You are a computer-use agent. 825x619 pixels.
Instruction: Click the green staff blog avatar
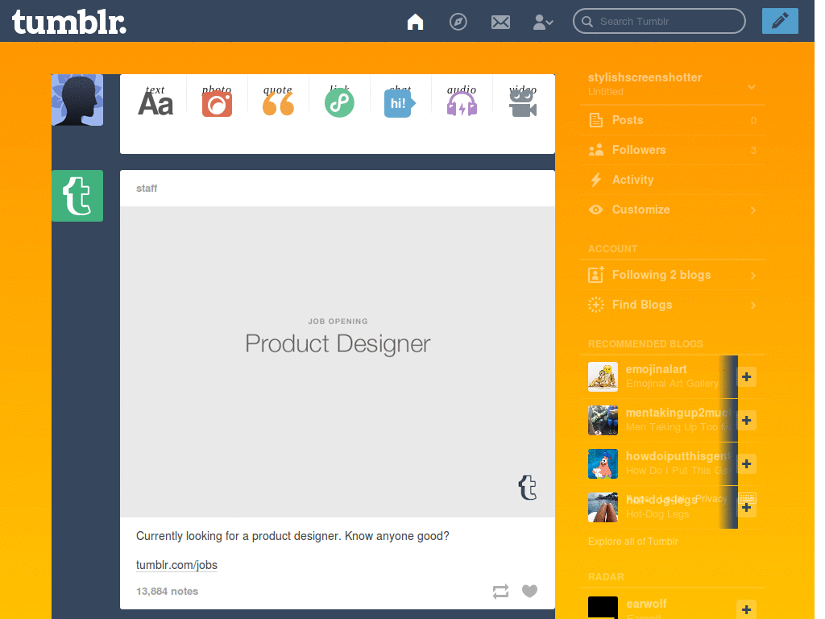(x=77, y=196)
